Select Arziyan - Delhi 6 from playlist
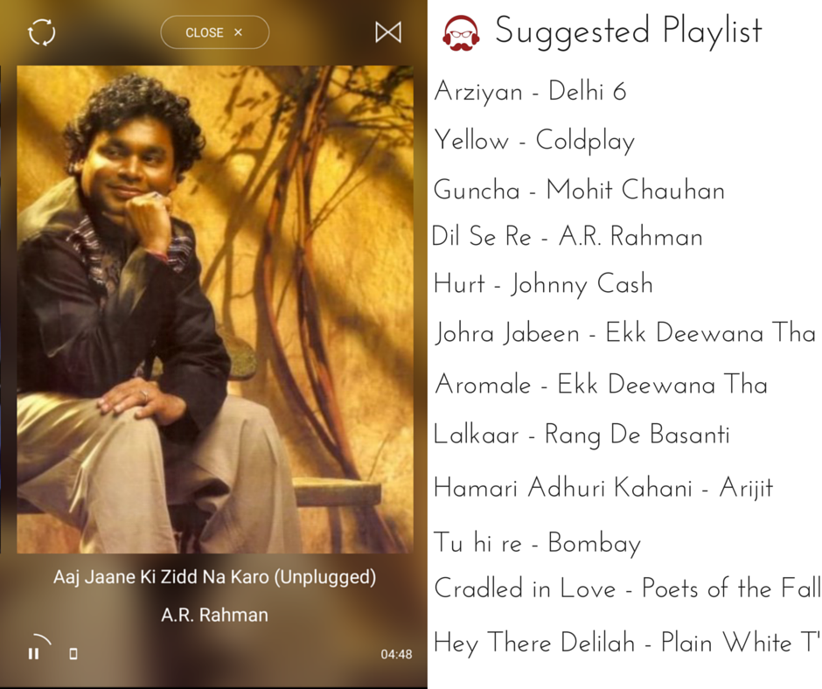 click(x=531, y=92)
